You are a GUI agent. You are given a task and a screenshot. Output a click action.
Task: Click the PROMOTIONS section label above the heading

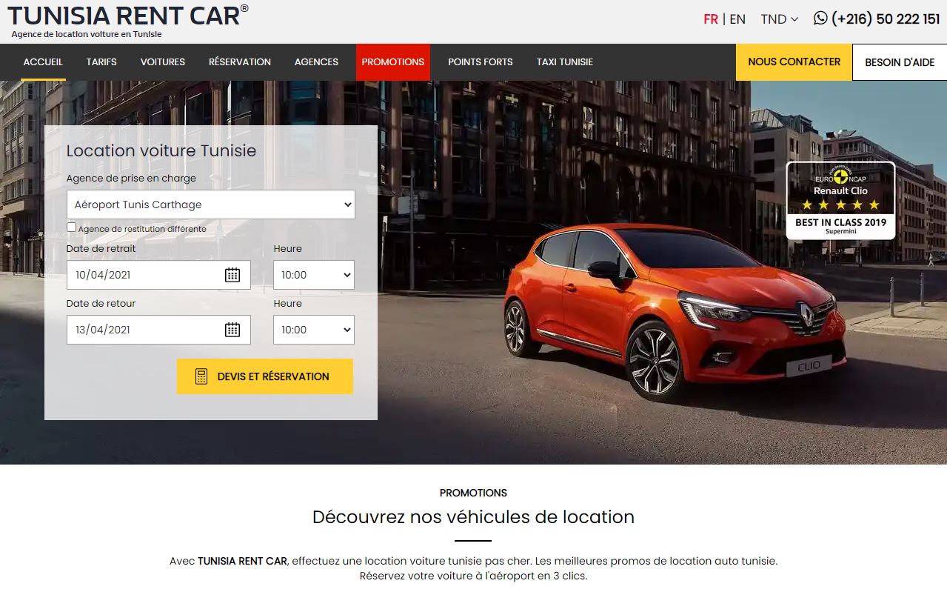tap(473, 493)
